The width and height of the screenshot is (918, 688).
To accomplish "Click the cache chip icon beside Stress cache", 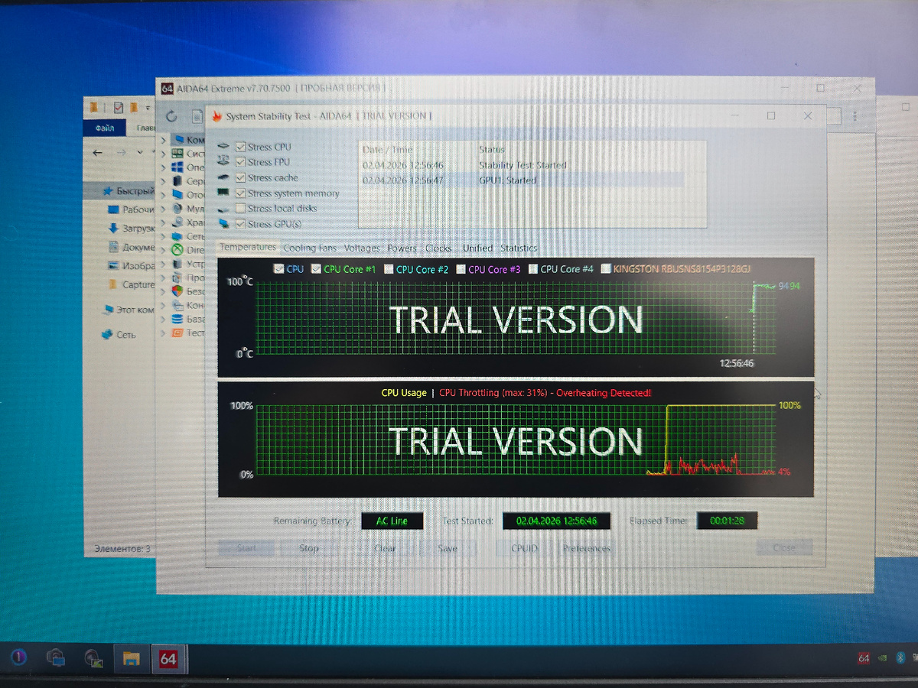I will coord(223,177).
